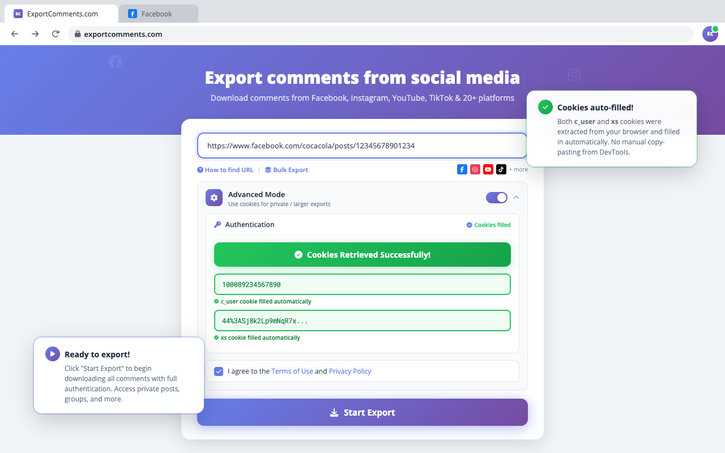The image size is (725, 453).
Task: Open the Terms of Use link
Action: pyautogui.click(x=292, y=371)
